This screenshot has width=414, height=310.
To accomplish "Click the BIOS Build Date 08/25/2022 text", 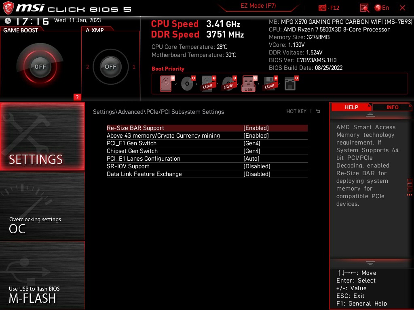I will click(306, 68).
